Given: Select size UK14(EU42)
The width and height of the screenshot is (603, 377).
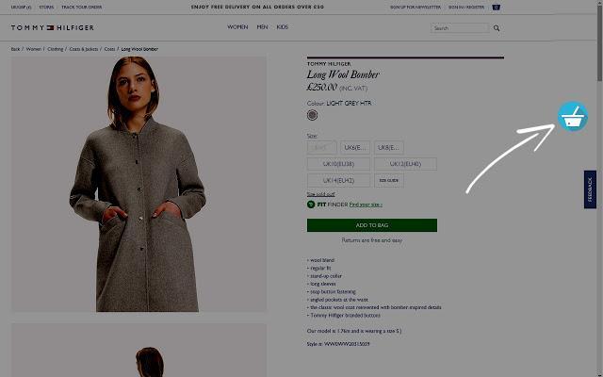Looking at the screenshot, I should [x=338, y=180].
